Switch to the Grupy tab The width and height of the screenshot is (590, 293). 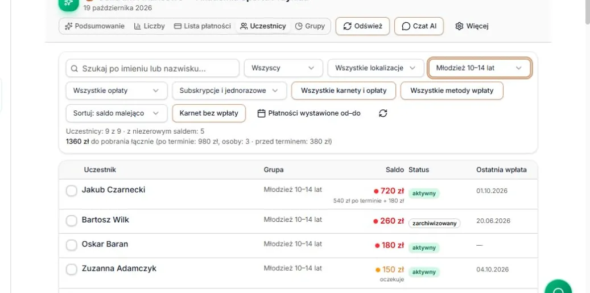[310, 26]
